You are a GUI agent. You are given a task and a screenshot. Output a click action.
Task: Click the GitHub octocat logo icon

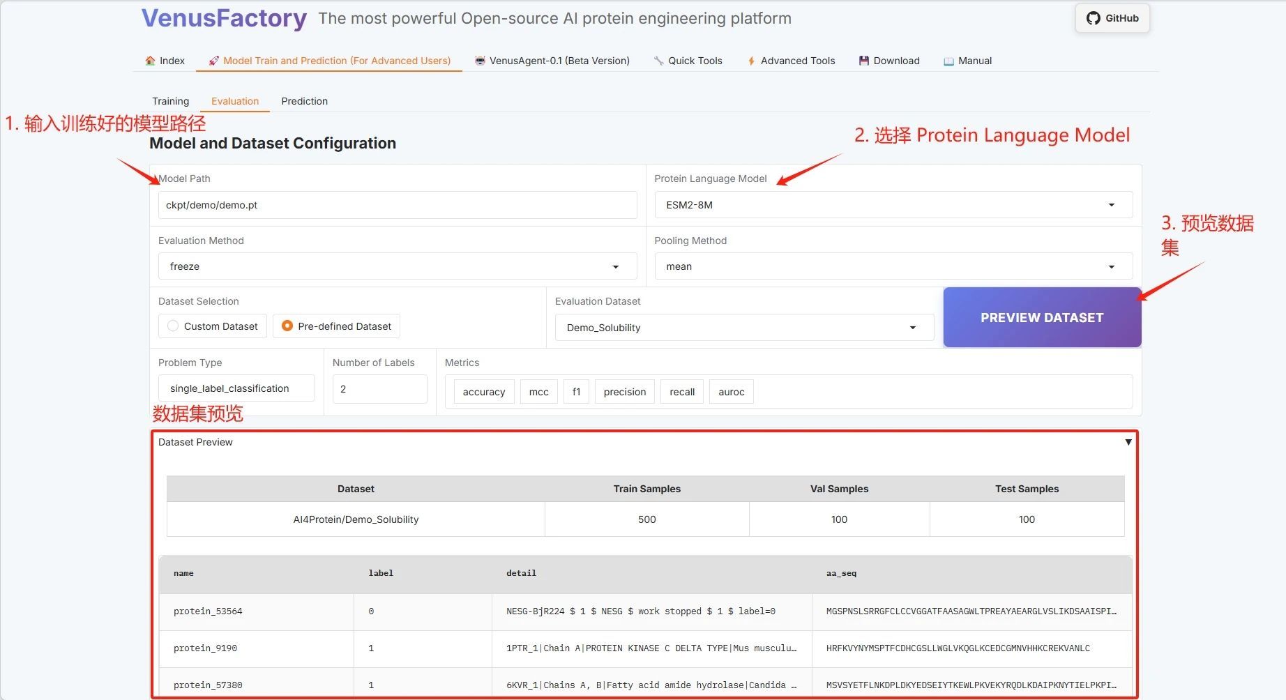tap(1093, 18)
